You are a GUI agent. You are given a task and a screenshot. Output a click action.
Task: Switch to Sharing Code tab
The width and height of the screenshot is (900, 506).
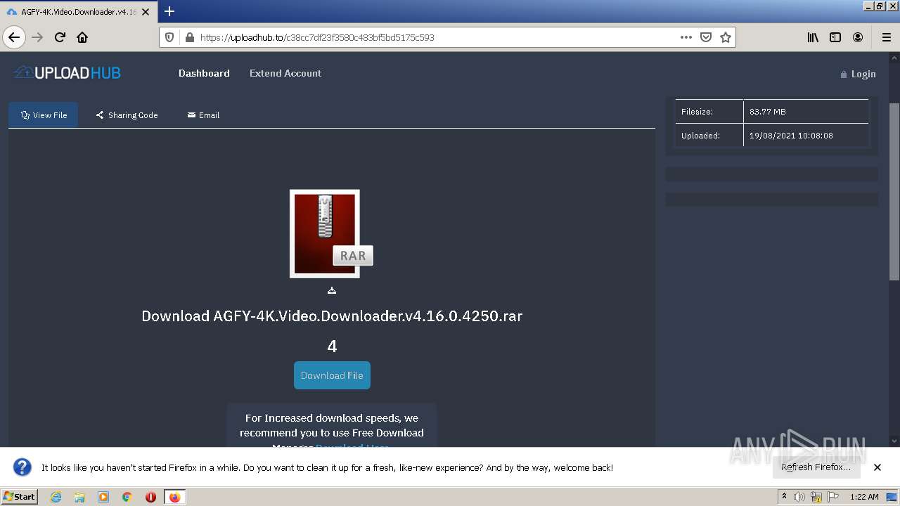(127, 115)
